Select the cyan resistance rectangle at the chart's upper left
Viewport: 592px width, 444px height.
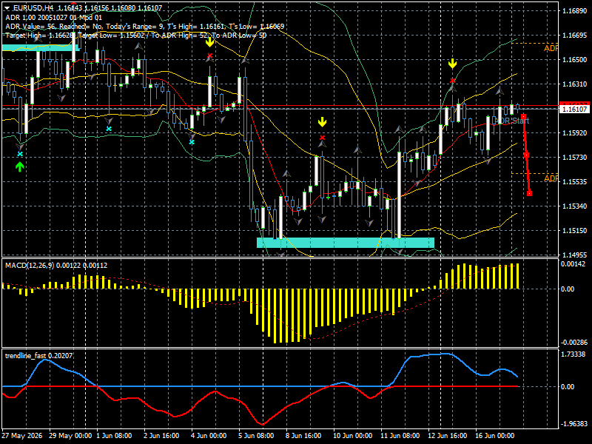[41, 47]
